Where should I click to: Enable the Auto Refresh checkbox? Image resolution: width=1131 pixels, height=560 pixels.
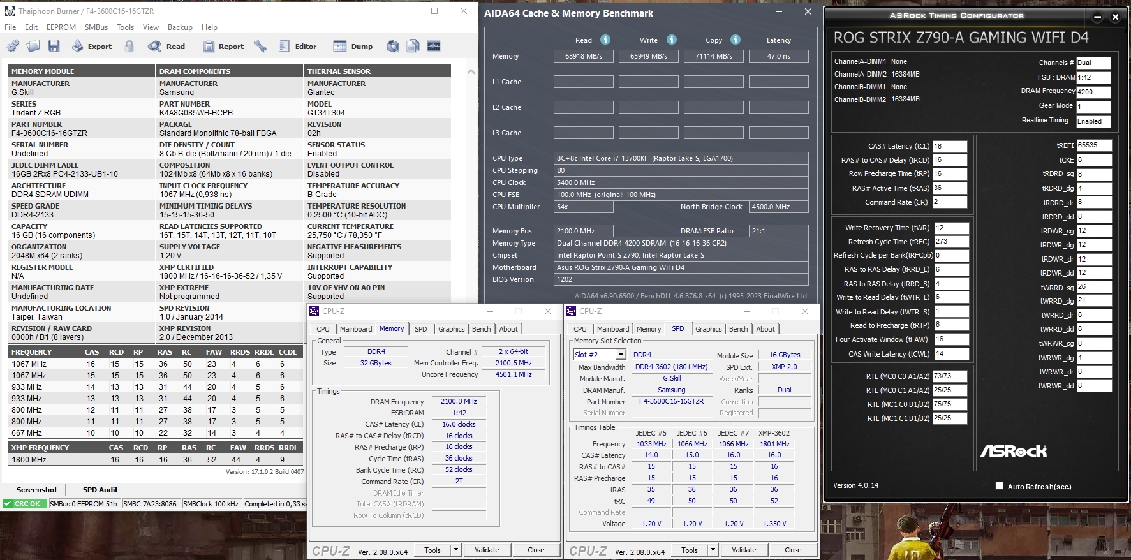[1000, 486]
